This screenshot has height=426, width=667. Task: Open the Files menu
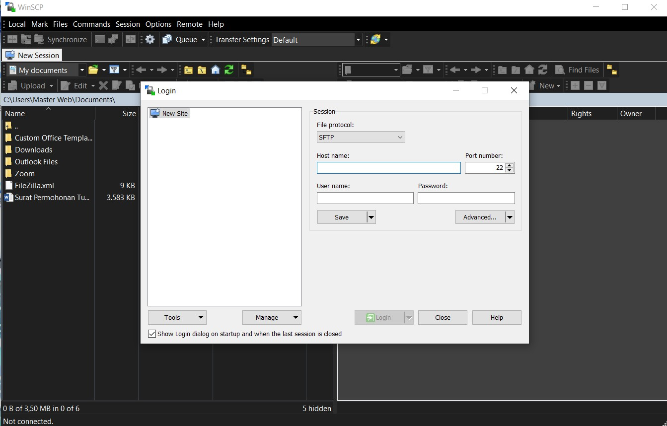[60, 24]
